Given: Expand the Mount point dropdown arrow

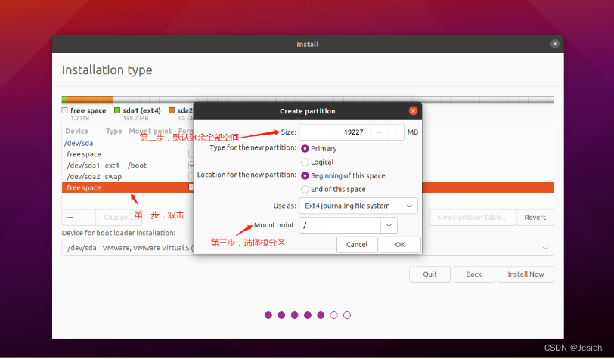Looking at the screenshot, I should click(389, 225).
